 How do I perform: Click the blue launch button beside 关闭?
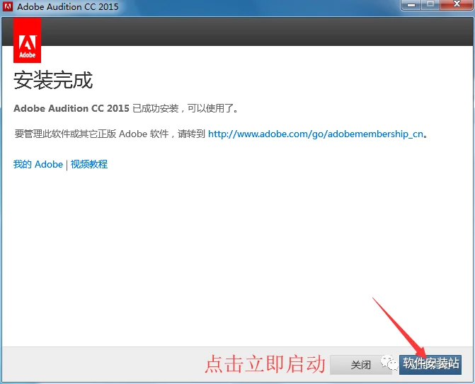[x=430, y=365]
